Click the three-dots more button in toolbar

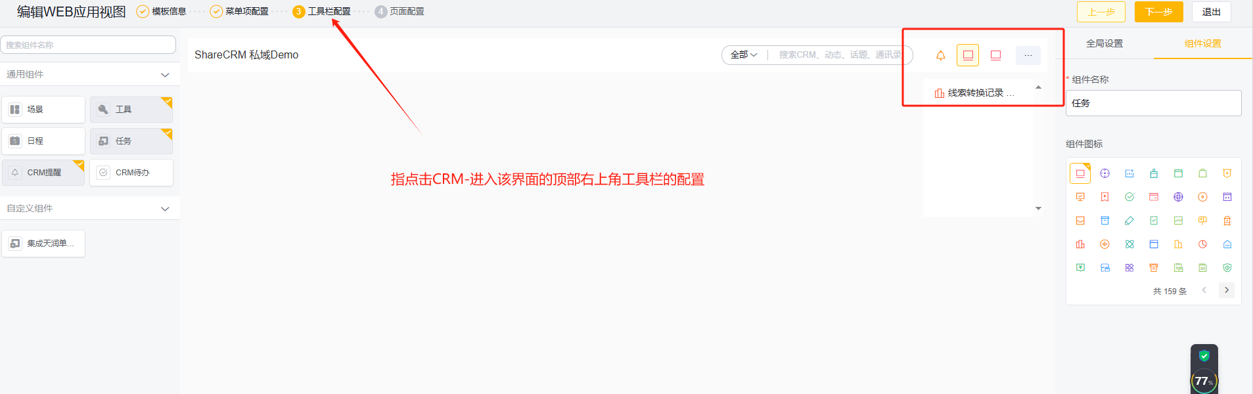(1028, 55)
